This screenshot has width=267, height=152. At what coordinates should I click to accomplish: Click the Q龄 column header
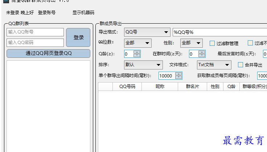tap(231, 87)
